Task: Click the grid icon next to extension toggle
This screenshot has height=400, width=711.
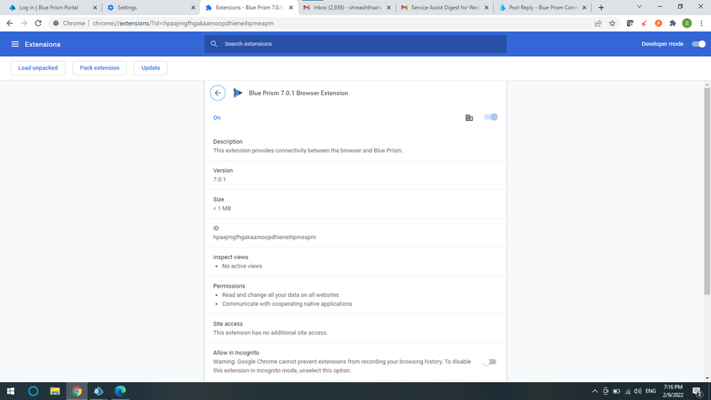Action: click(469, 117)
